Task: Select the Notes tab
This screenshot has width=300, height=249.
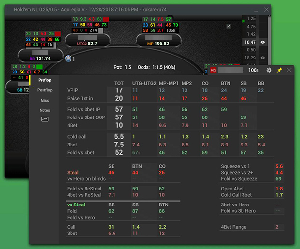Action: click(45, 110)
